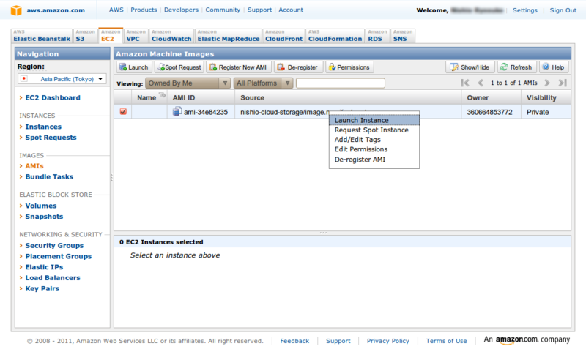The image size is (586, 349).
Task: Open AMIs in navigation
Action: [34, 166]
